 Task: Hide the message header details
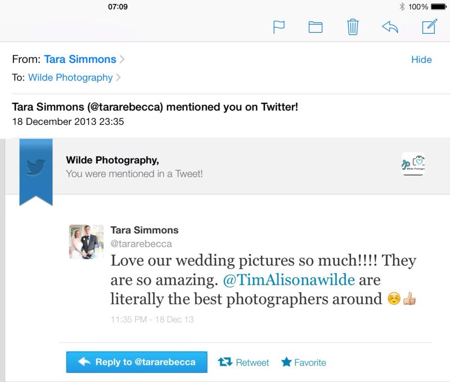point(421,60)
